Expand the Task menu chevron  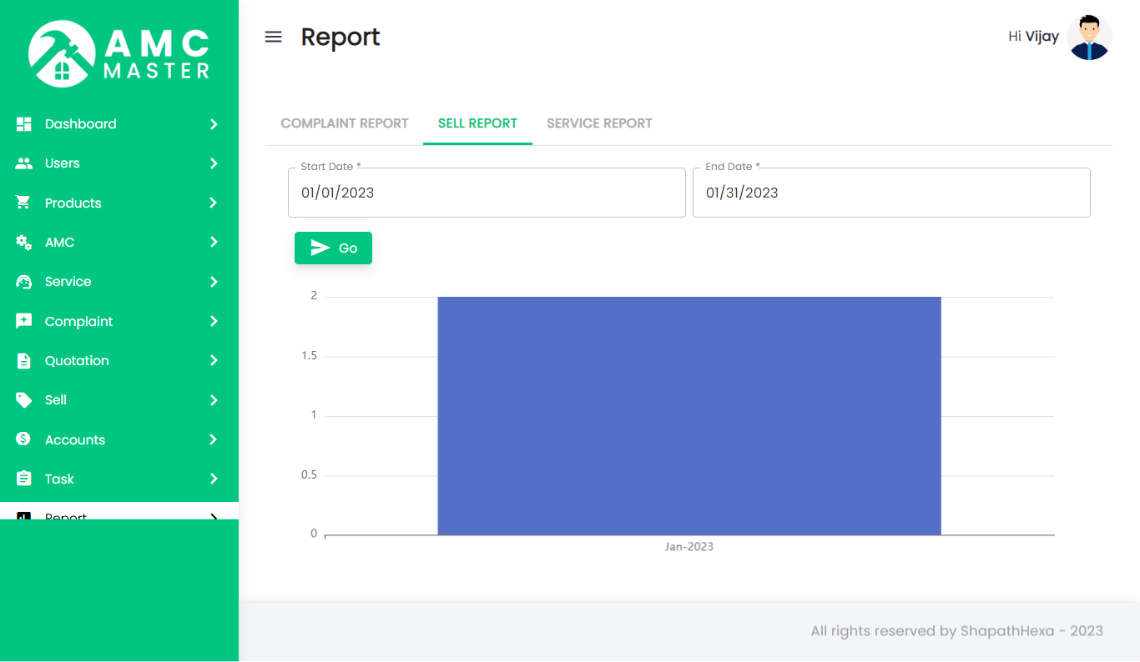click(x=214, y=479)
